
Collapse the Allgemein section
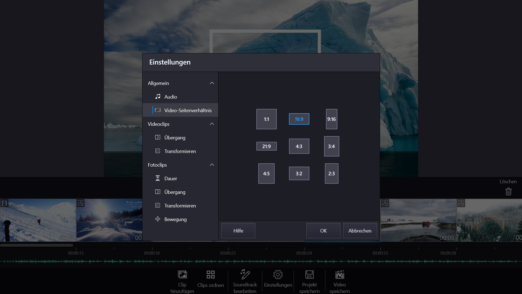pyautogui.click(x=212, y=83)
